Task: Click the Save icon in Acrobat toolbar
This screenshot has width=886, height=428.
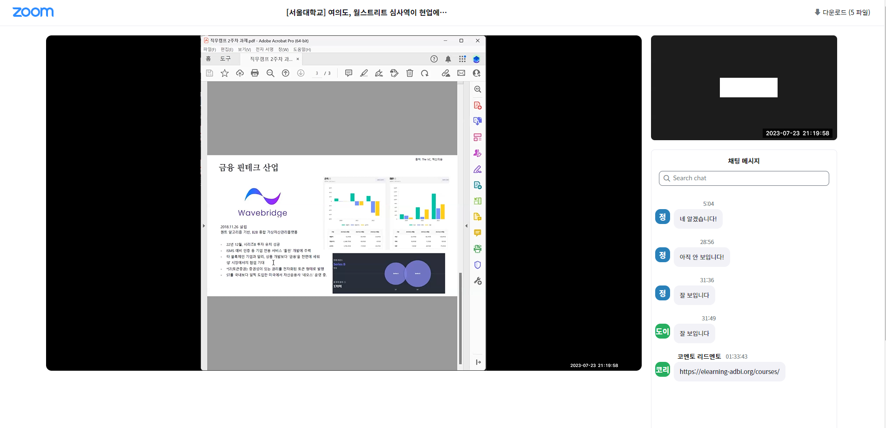Action: click(209, 73)
